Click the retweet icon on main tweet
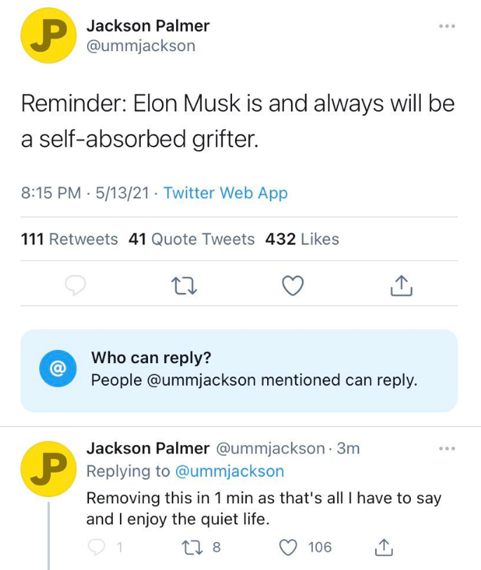481x570 pixels. 184,285
